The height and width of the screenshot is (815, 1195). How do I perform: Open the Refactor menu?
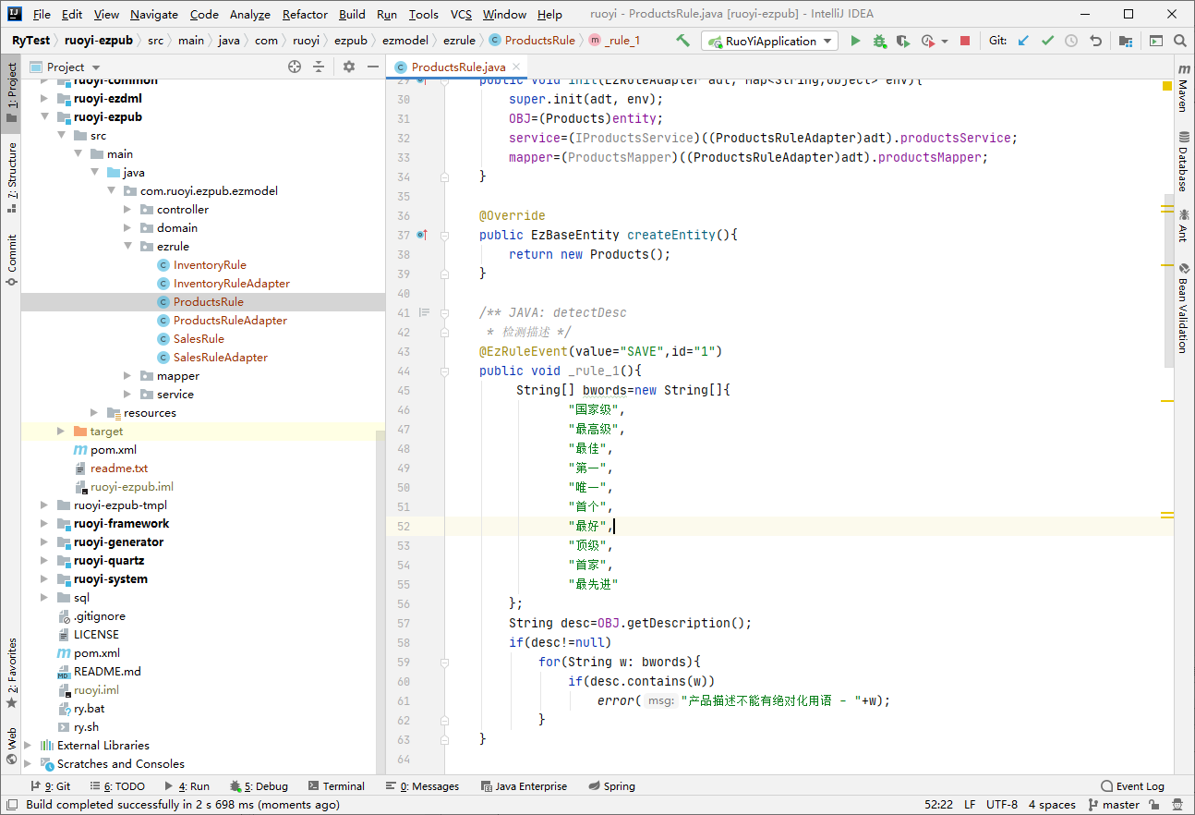pyautogui.click(x=305, y=14)
